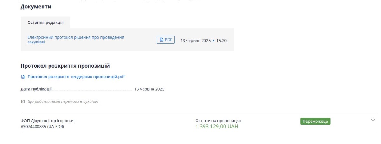Expand the ФОП Дідушок bid row chevron

click(x=373, y=120)
